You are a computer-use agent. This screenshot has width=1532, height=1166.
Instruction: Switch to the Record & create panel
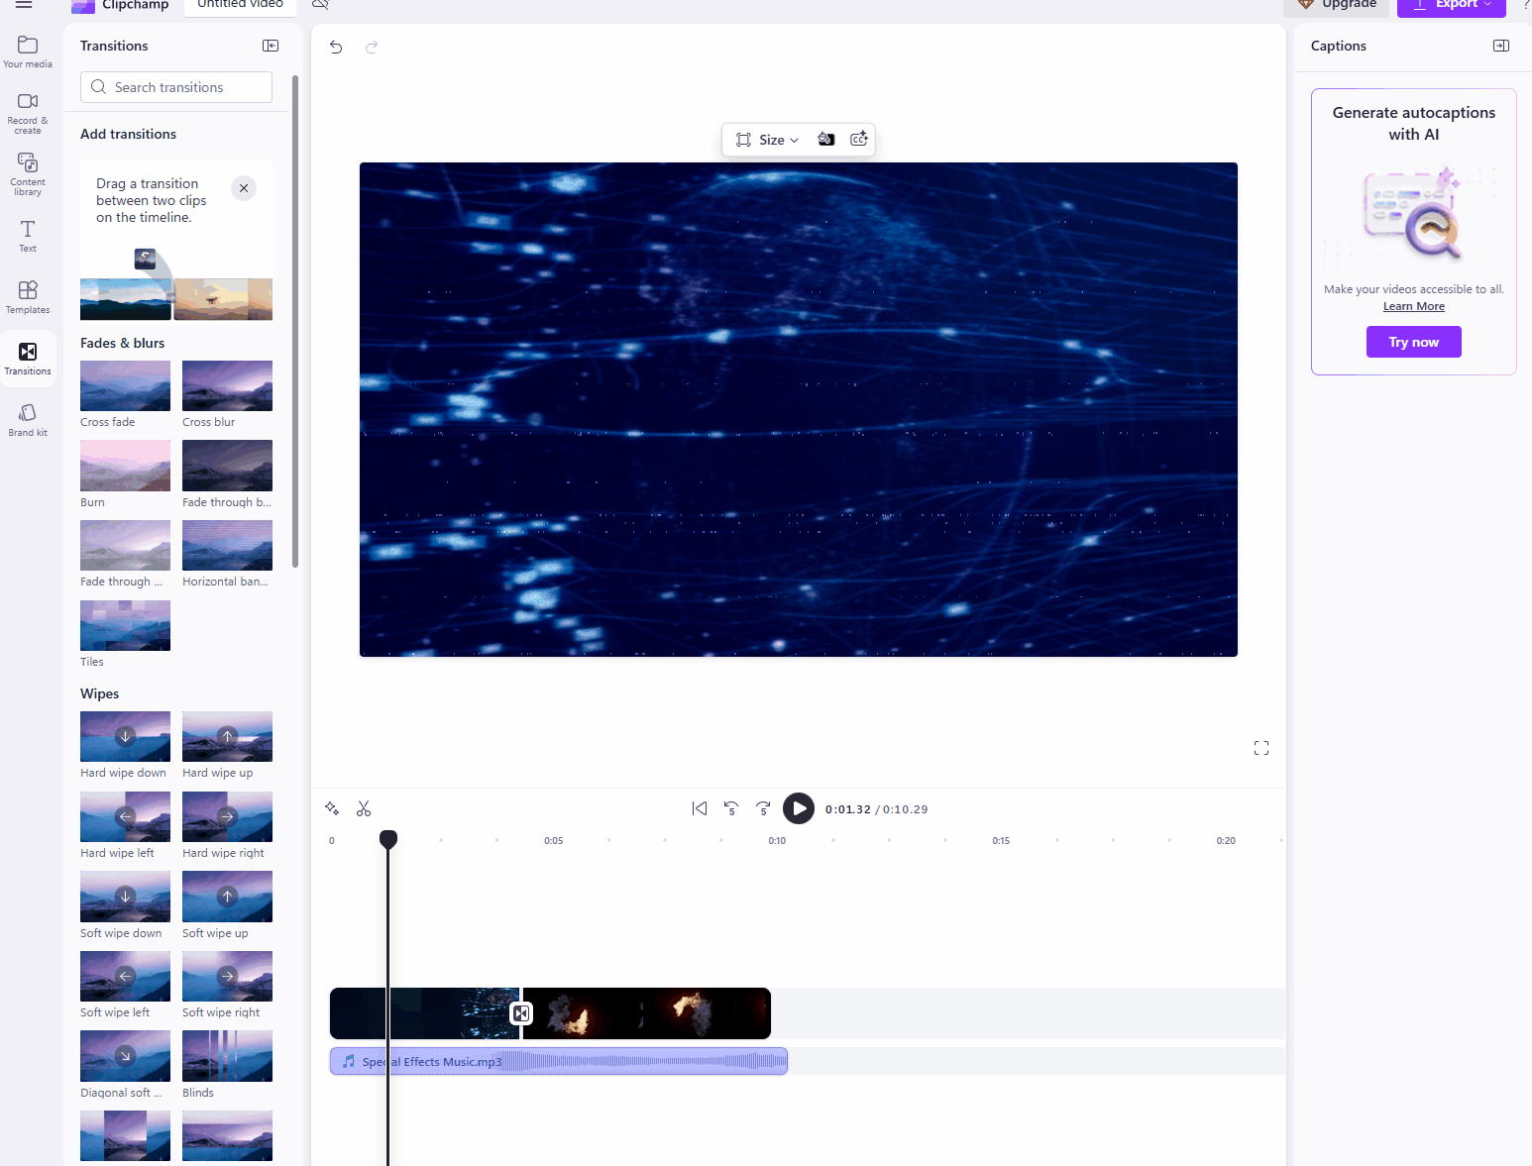coord(27,109)
